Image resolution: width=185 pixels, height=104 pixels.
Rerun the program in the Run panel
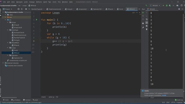pyautogui.click(x=143, y=13)
